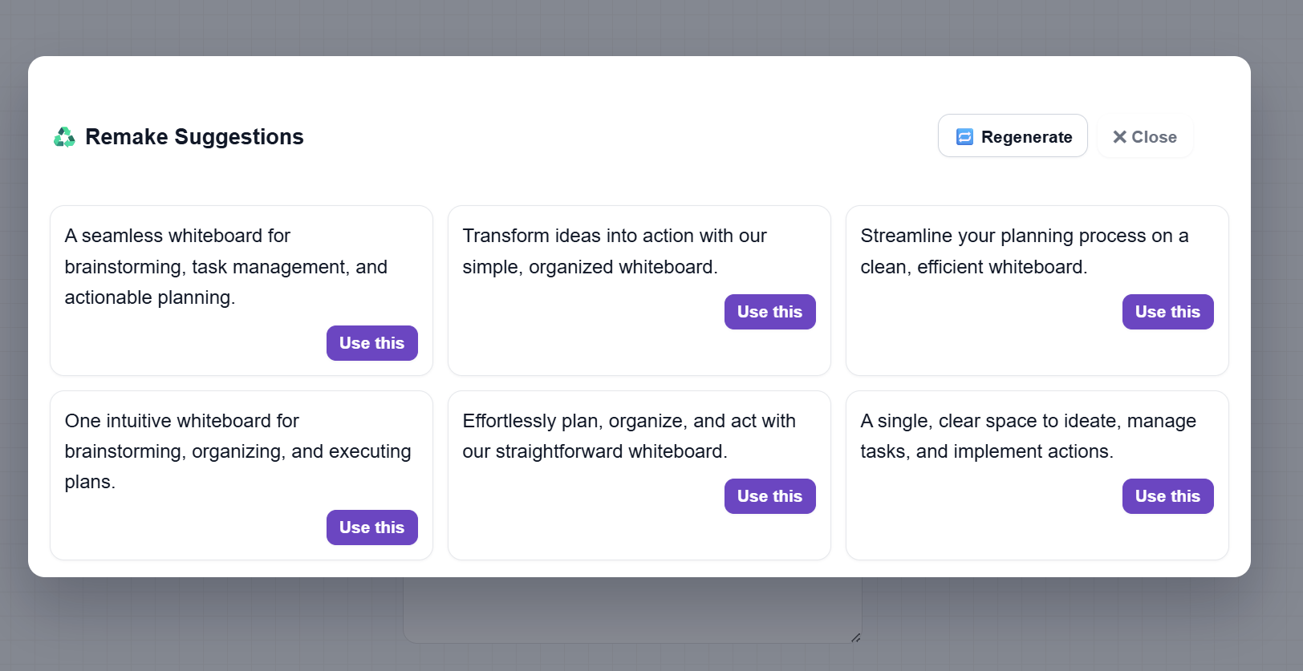The image size is (1303, 671).
Task: Click the green recycle icon beside Remake Suggestions
Action: [x=64, y=137]
